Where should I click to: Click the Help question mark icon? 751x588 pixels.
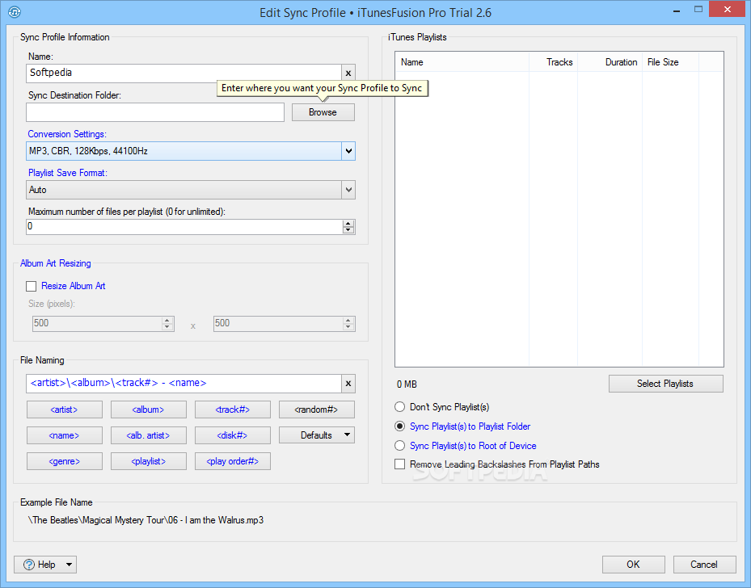pos(29,565)
